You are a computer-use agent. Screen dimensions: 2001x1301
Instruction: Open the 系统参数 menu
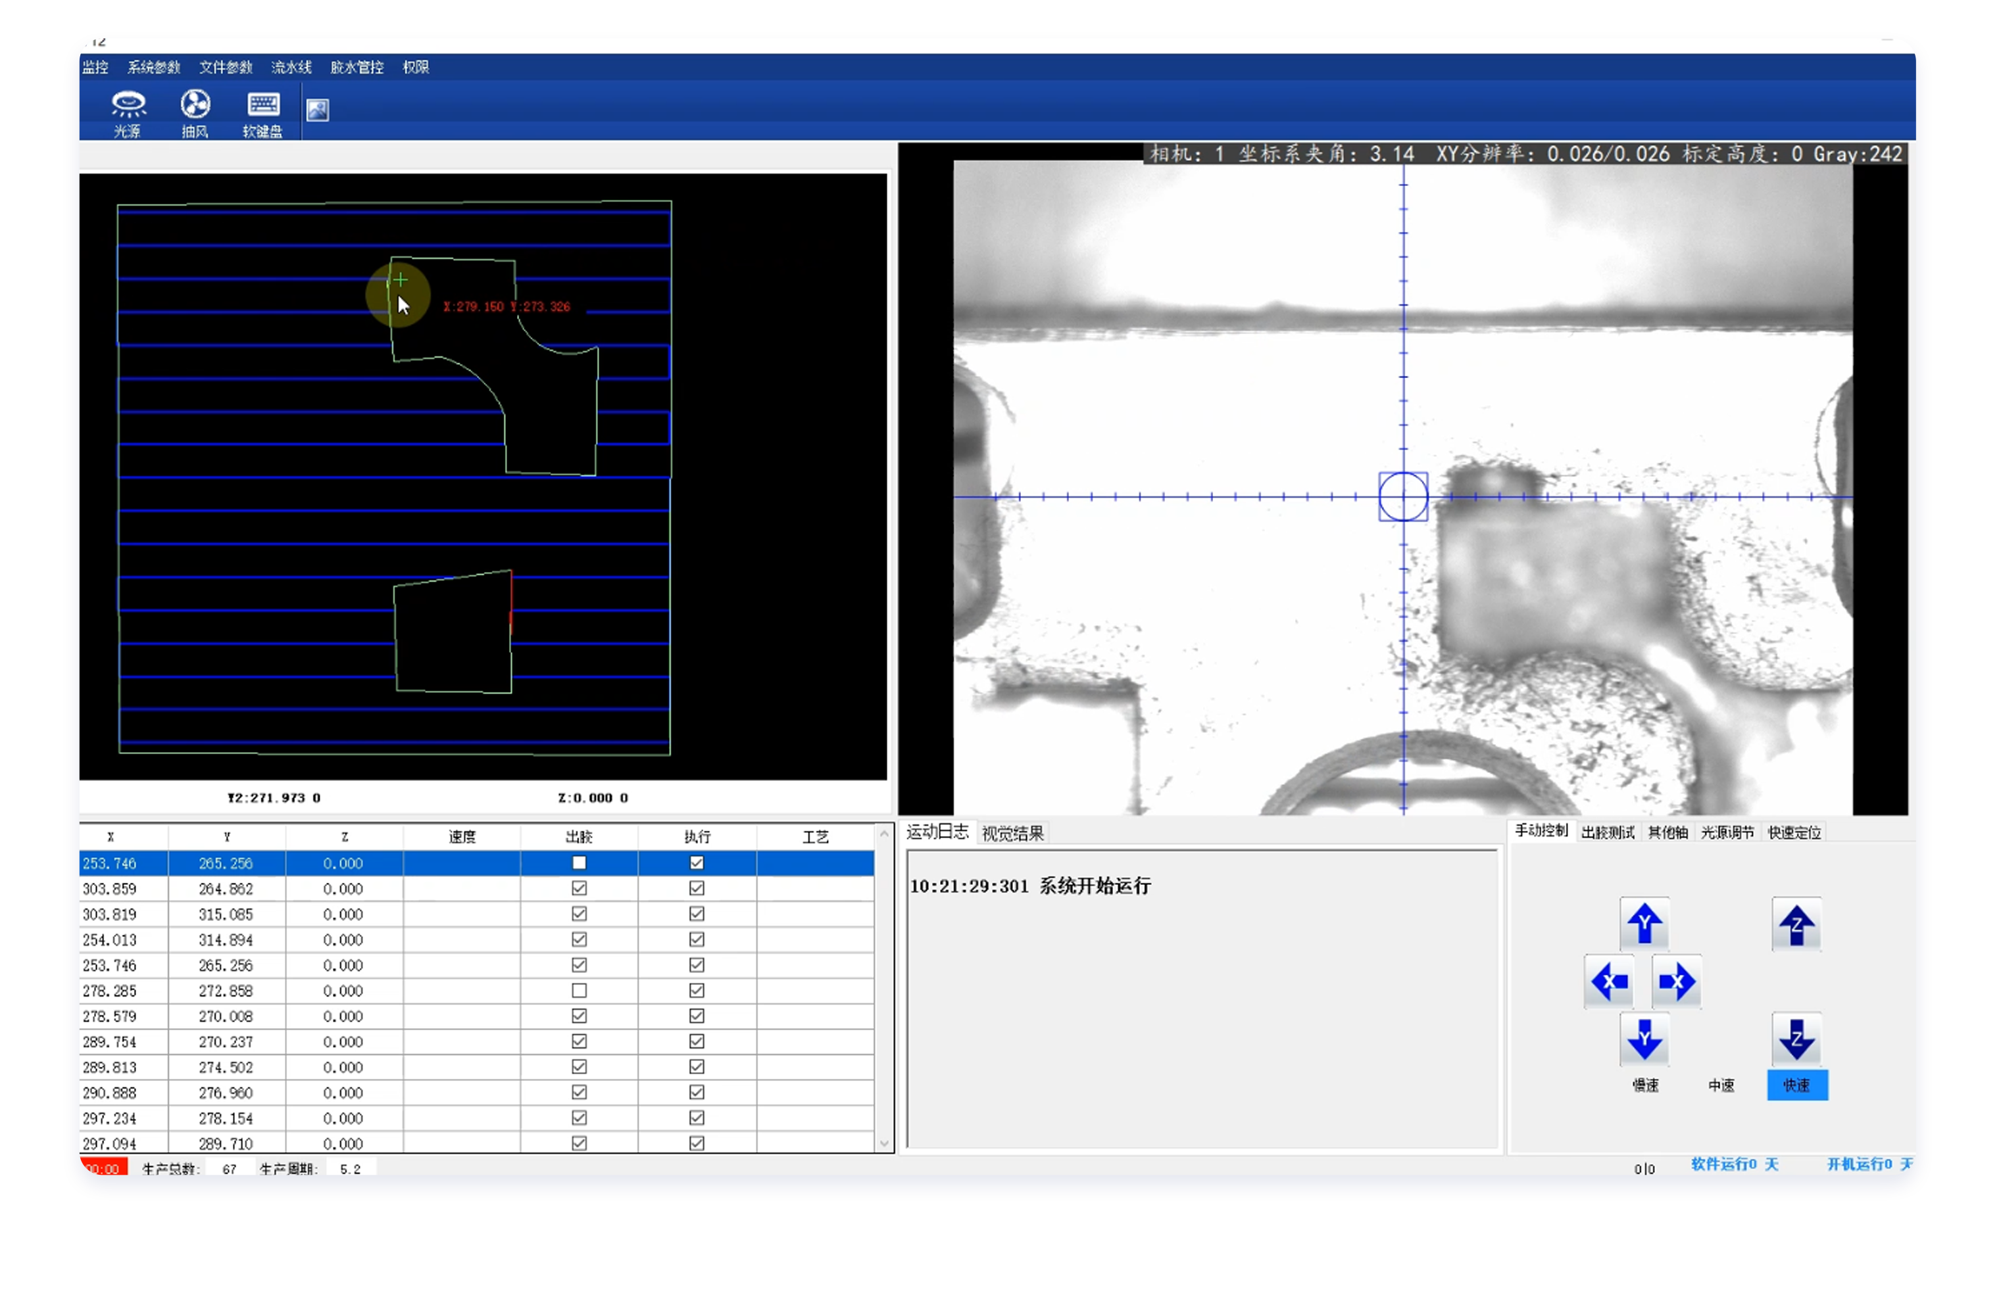point(154,67)
